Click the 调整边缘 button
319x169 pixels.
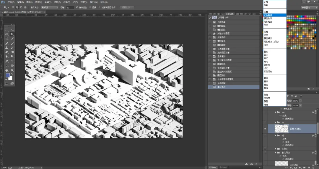pyautogui.click(x=127, y=7)
